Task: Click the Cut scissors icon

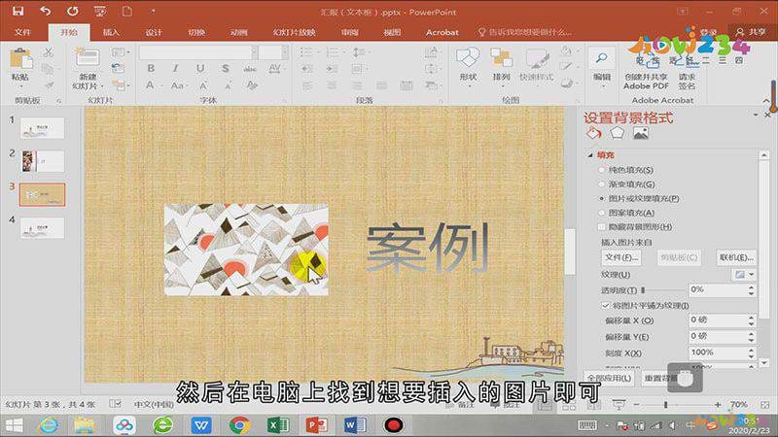Action: (x=48, y=52)
